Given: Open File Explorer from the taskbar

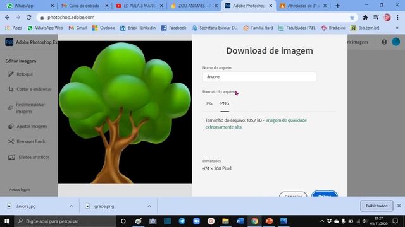Looking at the screenshot, I should tap(225, 221).
